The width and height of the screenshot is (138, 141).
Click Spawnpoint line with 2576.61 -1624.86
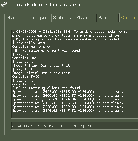(67, 99)
